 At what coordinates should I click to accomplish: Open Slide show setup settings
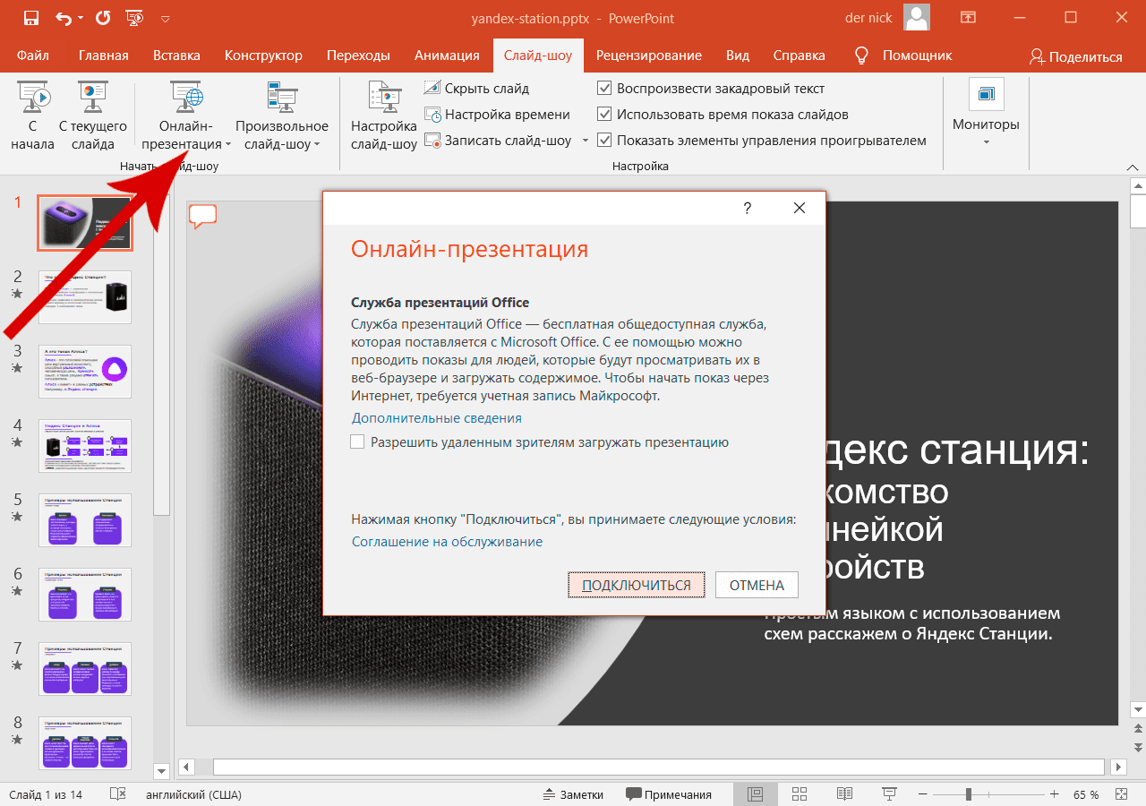(x=384, y=116)
